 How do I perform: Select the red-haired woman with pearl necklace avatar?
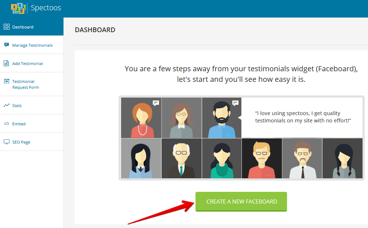coord(141,118)
